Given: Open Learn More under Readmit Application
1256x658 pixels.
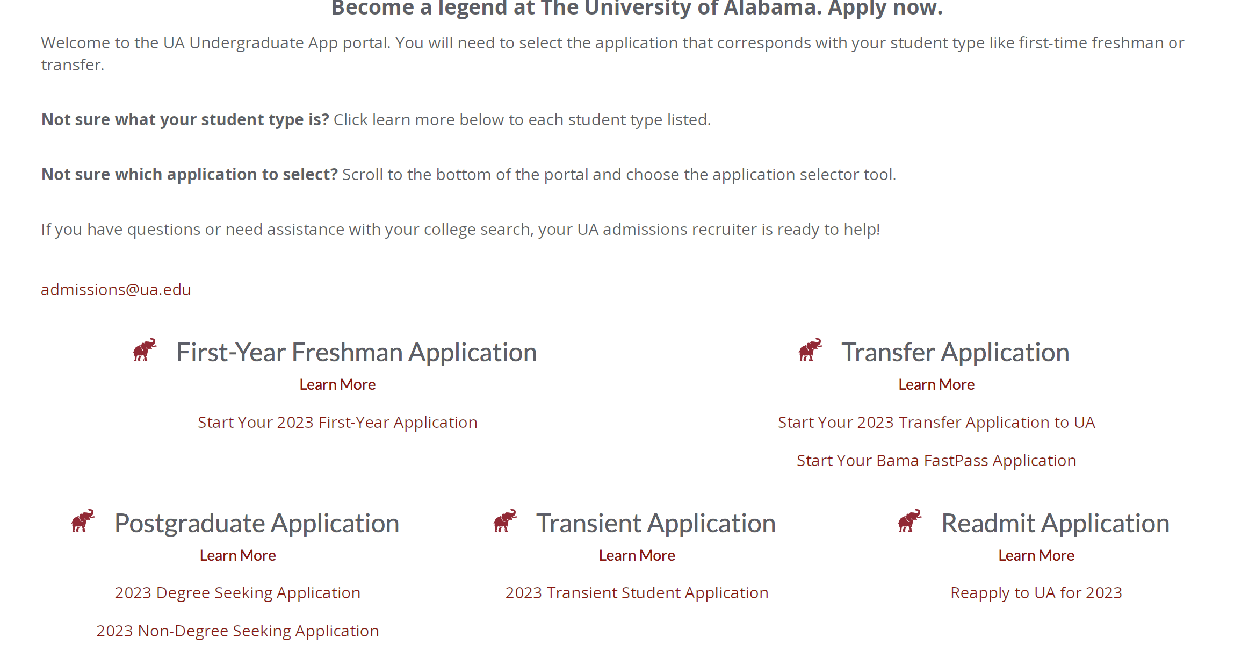Looking at the screenshot, I should pyautogui.click(x=1036, y=555).
